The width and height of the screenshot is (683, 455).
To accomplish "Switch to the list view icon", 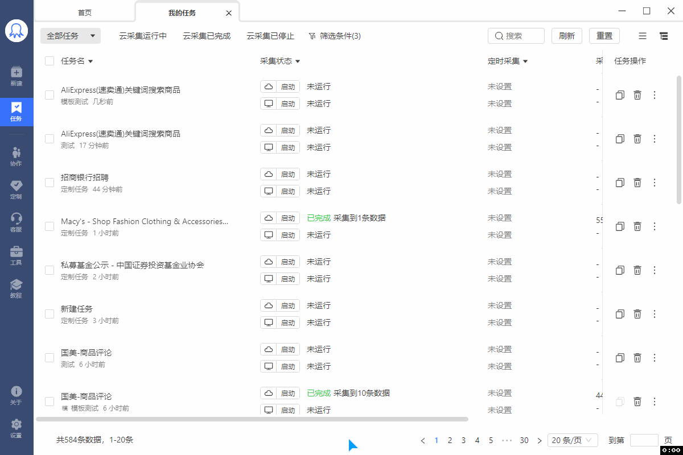I will coord(643,36).
